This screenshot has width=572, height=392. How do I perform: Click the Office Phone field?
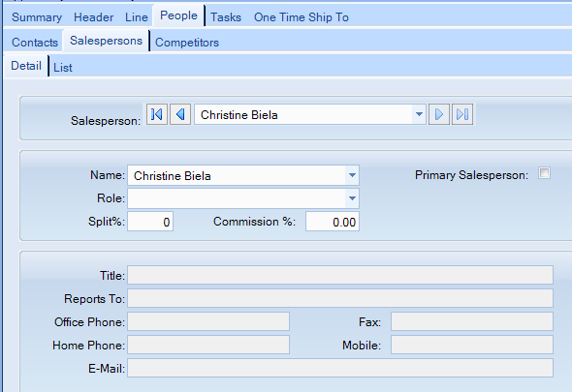[208, 321]
